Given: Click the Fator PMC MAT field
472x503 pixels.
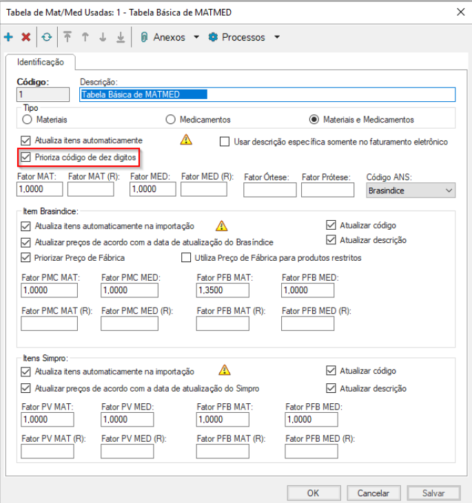Looking at the screenshot, I should pos(49,290).
